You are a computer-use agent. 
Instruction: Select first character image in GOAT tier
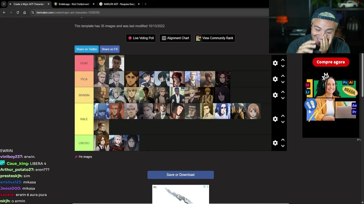[102, 63]
